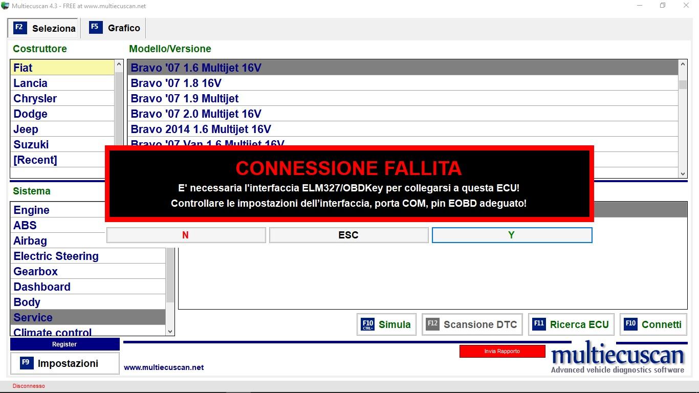Click the F12 icon on Scansione DTC
The height and width of the screenshot is (393, 699).
[x=432, y=324]
